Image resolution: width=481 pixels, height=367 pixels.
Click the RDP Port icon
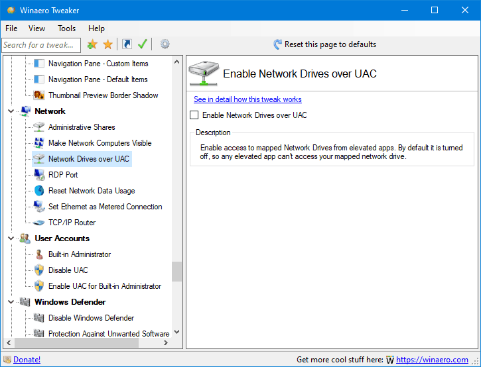coord(39,175)
